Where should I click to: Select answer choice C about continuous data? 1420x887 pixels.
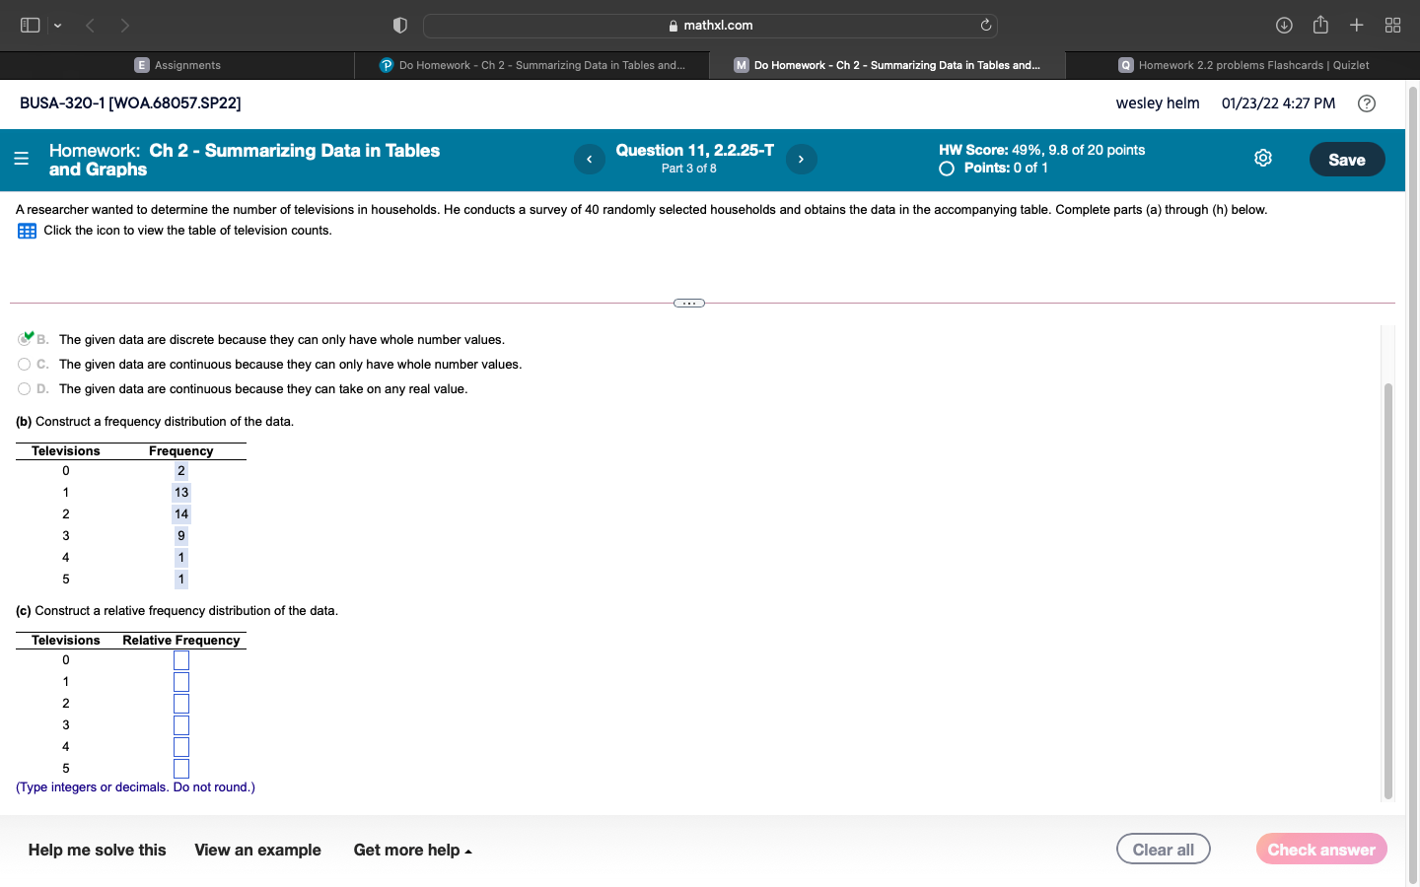23,364
